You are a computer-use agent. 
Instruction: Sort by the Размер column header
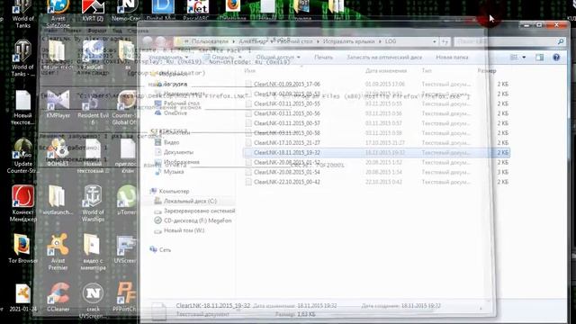[x=487, y=70]
